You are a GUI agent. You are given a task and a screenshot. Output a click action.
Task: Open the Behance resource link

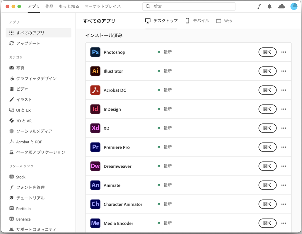(20, 219)
